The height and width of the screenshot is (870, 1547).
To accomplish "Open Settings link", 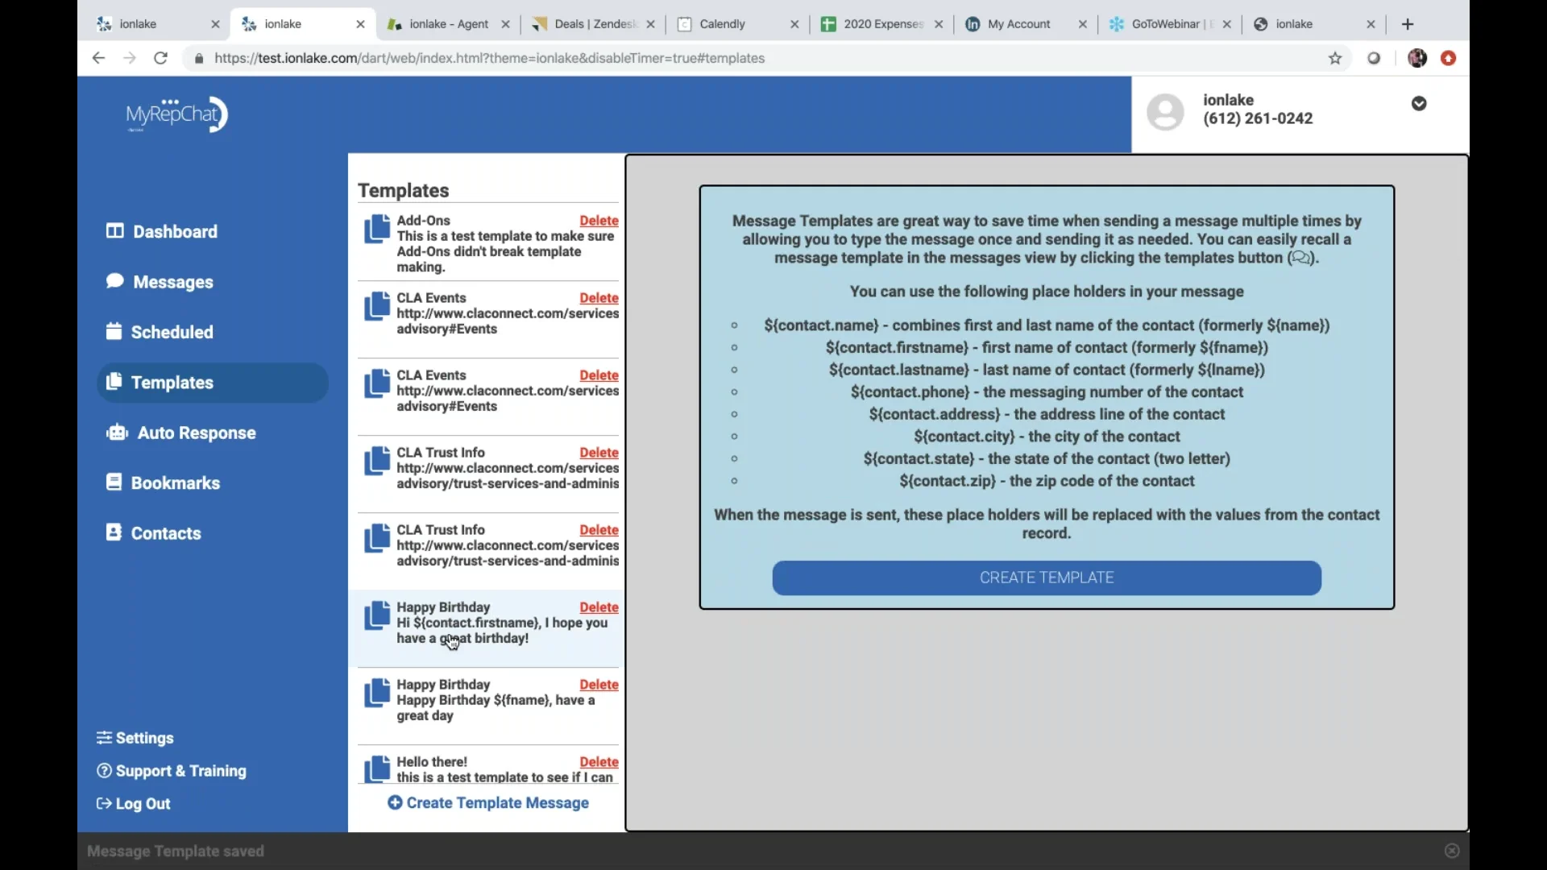I will click(x=135, y=738).
